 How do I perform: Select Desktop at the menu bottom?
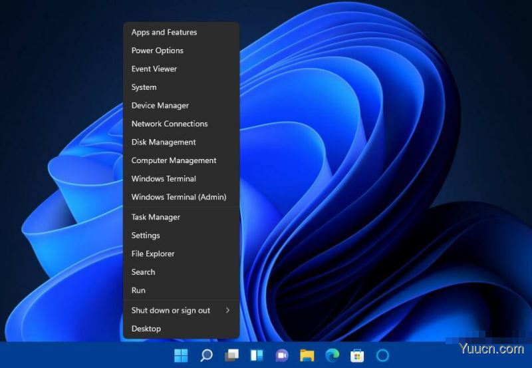[x=181, y=329]
